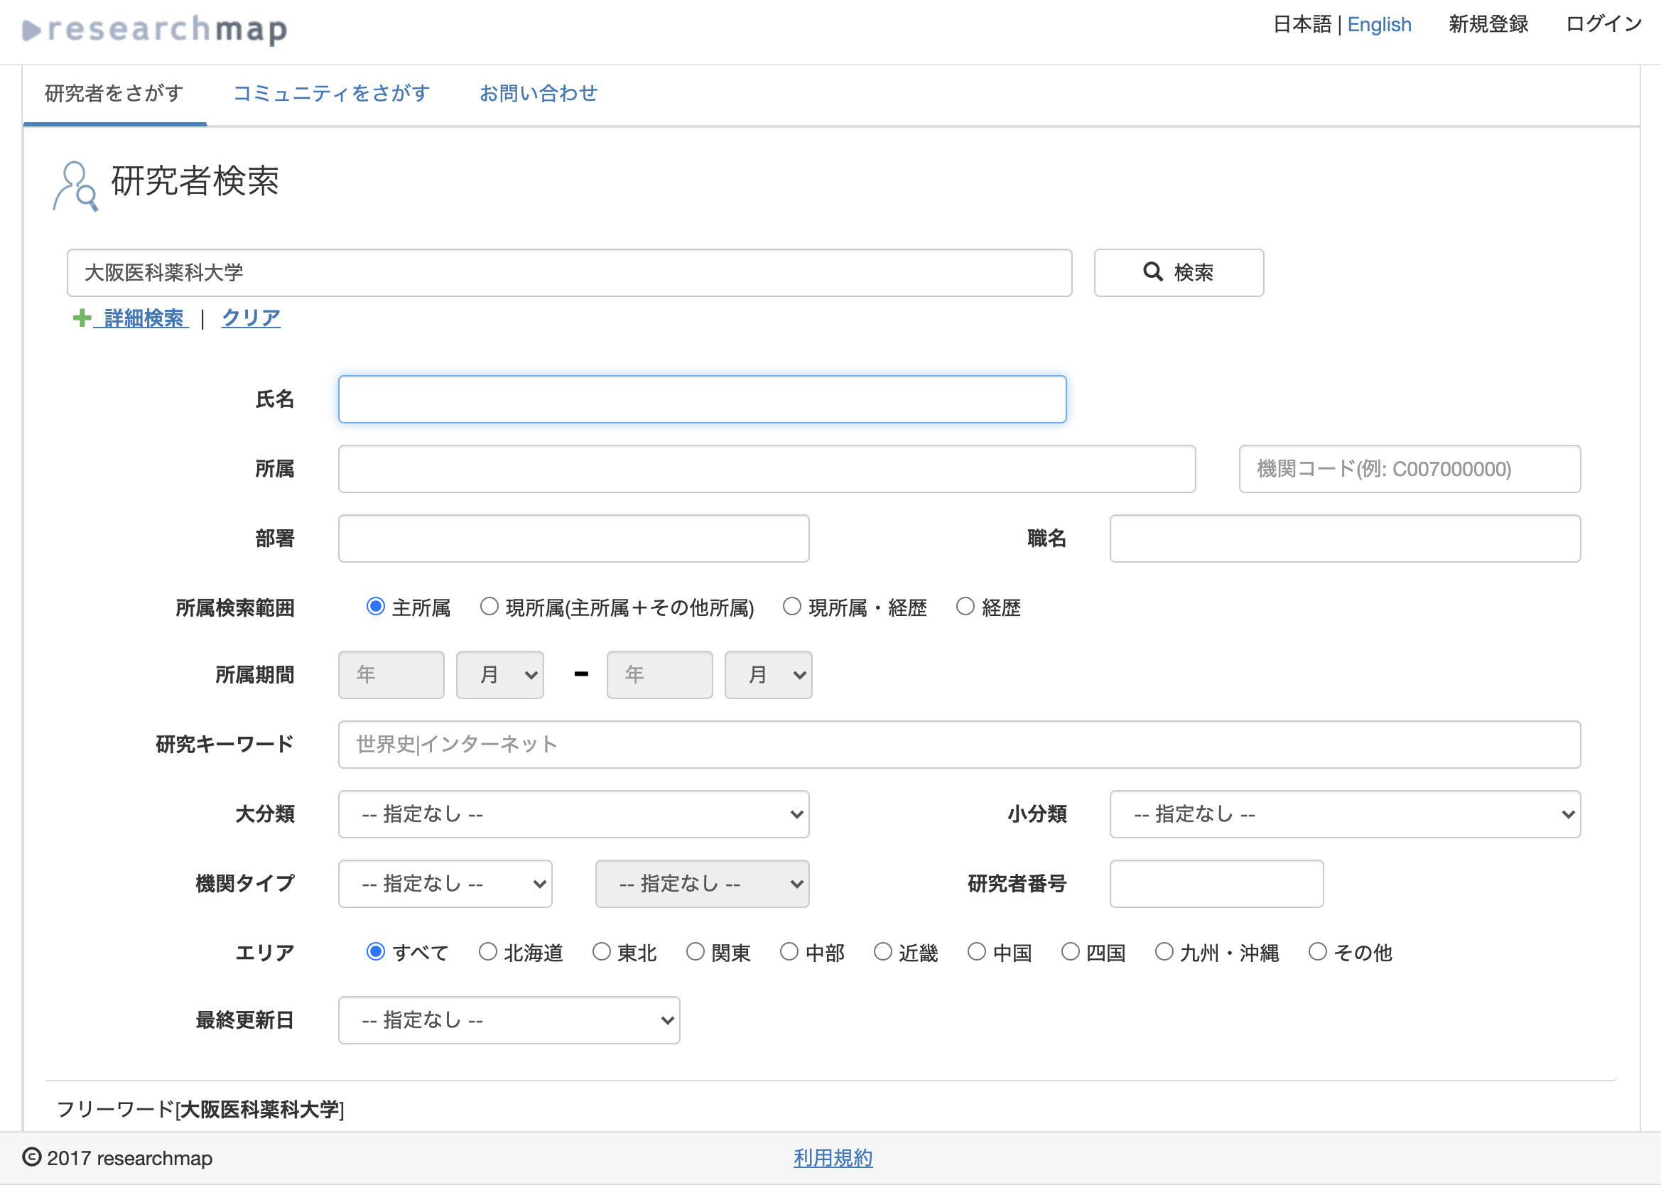Screen dimensions: 1661x1195
Task: Switch to コミュニティをさがす tab
Action: [x=331, y=94]
